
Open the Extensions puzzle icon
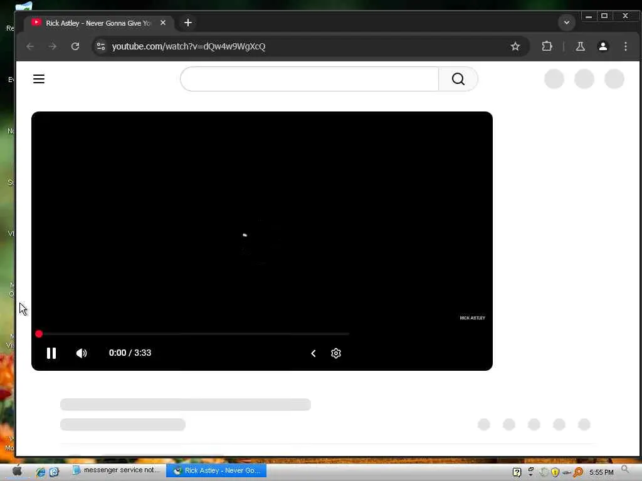pos(547,46)
